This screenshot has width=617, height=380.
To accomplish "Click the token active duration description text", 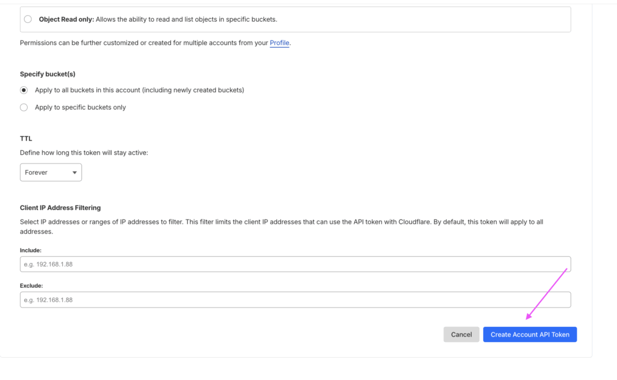I will 84,153.
